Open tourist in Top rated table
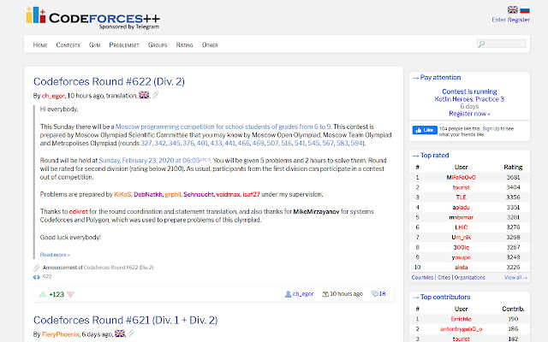The height and width of the screenshot is (342, 548). point(461,187)
